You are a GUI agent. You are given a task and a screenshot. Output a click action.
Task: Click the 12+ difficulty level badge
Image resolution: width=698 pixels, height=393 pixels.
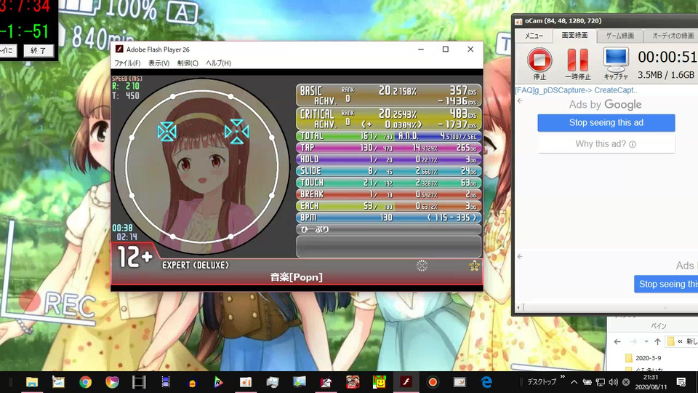point(135,257)
